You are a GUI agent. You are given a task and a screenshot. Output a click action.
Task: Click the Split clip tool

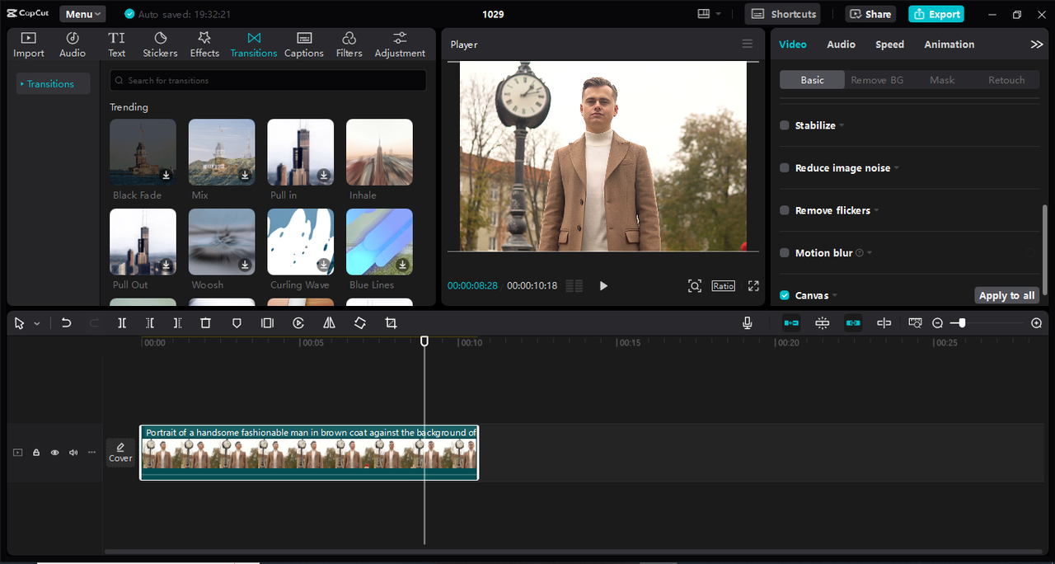(x=122, y=323)
